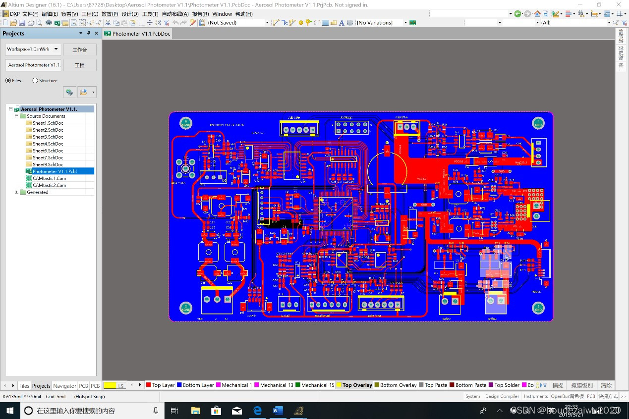Select the Structure radio button
Viewport: 629px width, 419px height.
tap(35, 80)
